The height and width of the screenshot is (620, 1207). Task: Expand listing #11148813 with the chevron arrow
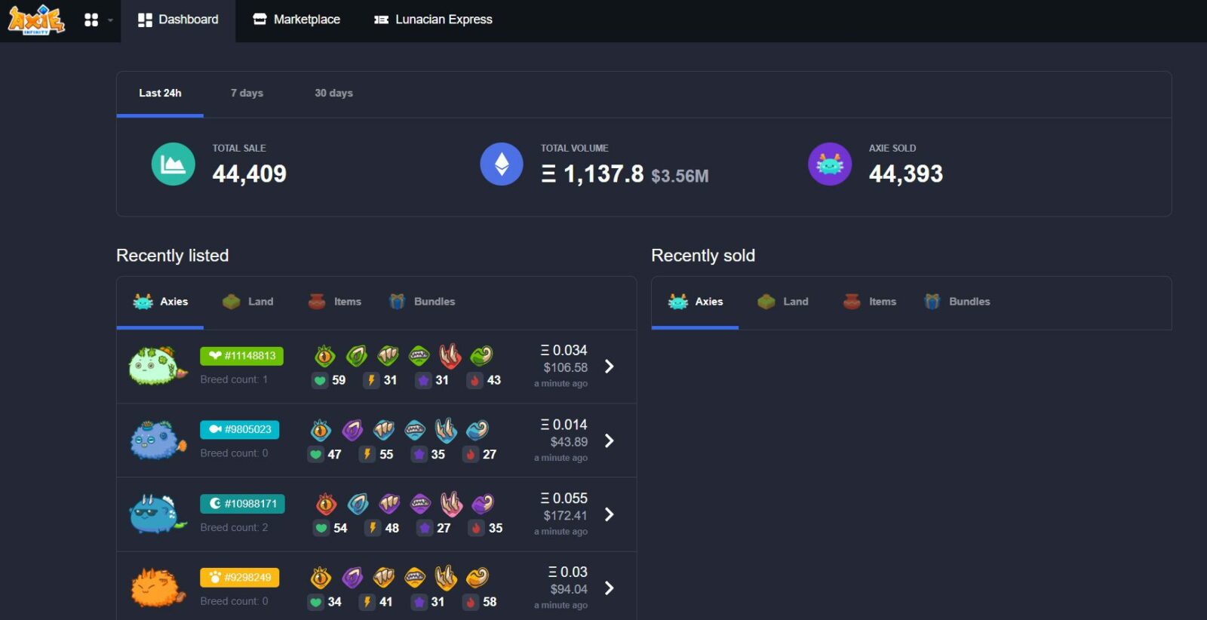(610, 367)
